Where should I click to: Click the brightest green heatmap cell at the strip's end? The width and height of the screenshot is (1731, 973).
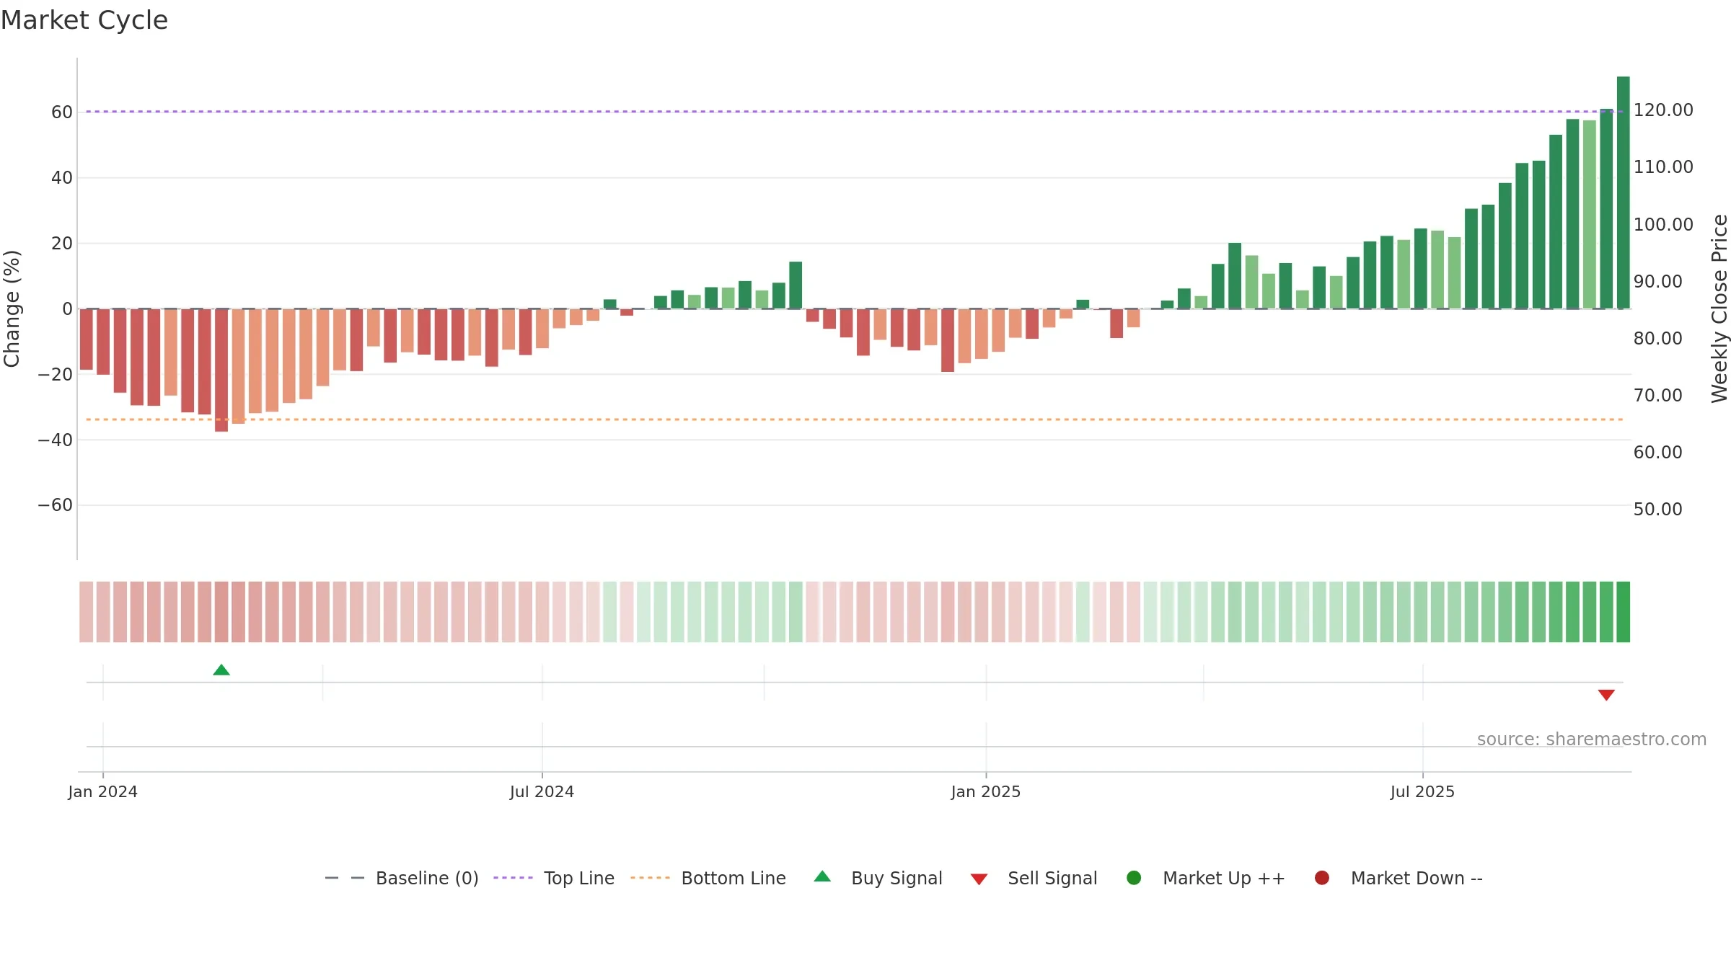[x=1623, y=612]
